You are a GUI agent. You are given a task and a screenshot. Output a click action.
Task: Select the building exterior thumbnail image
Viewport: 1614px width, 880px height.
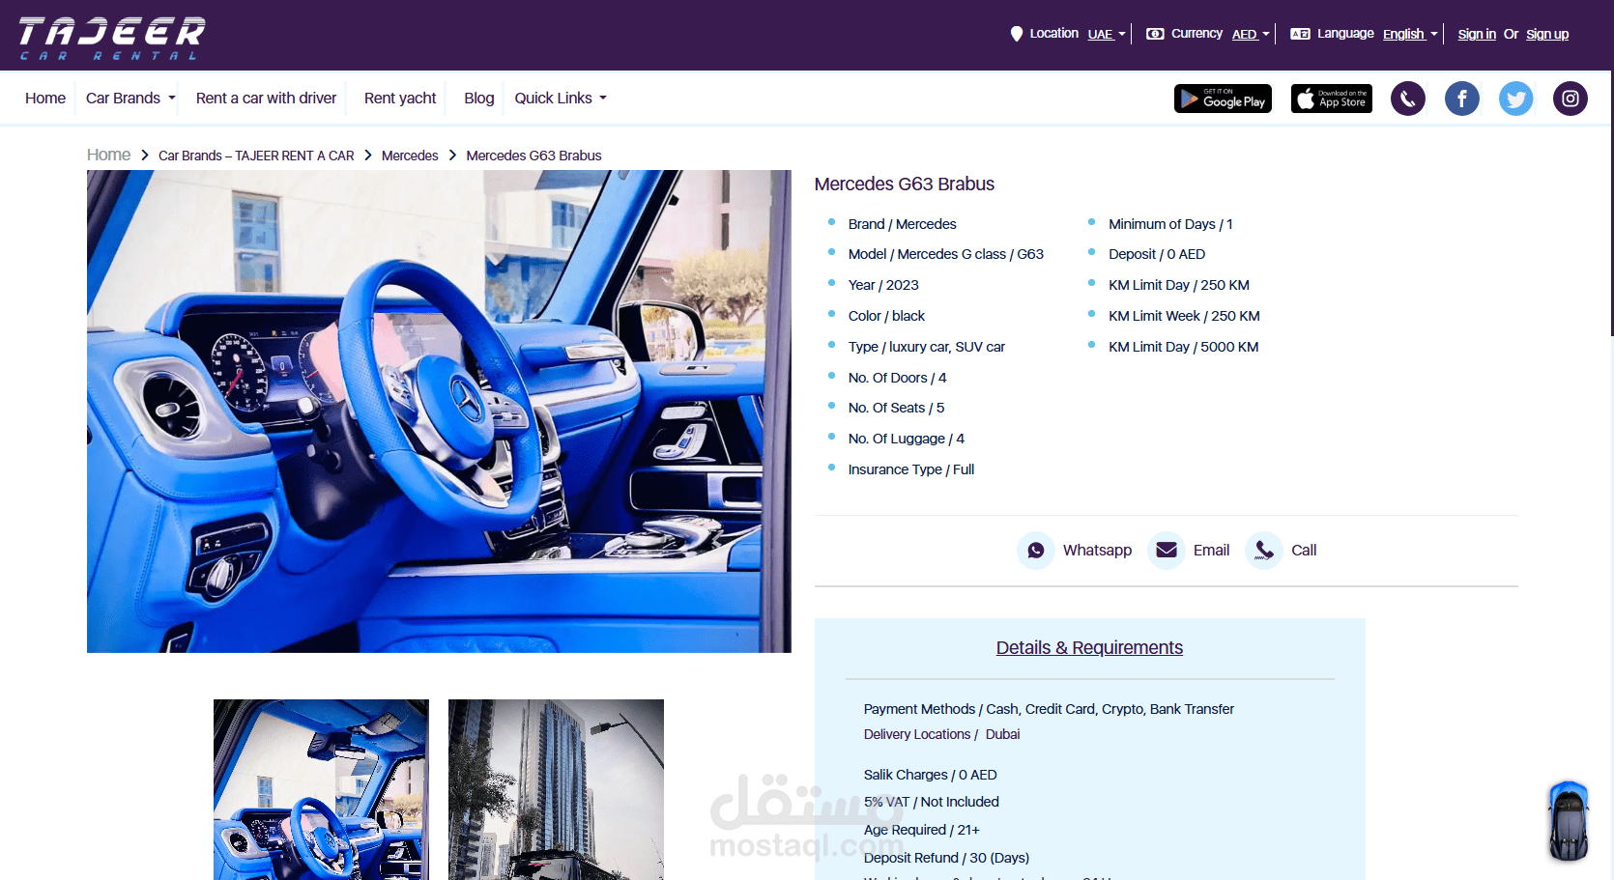(x=556, y=789)
